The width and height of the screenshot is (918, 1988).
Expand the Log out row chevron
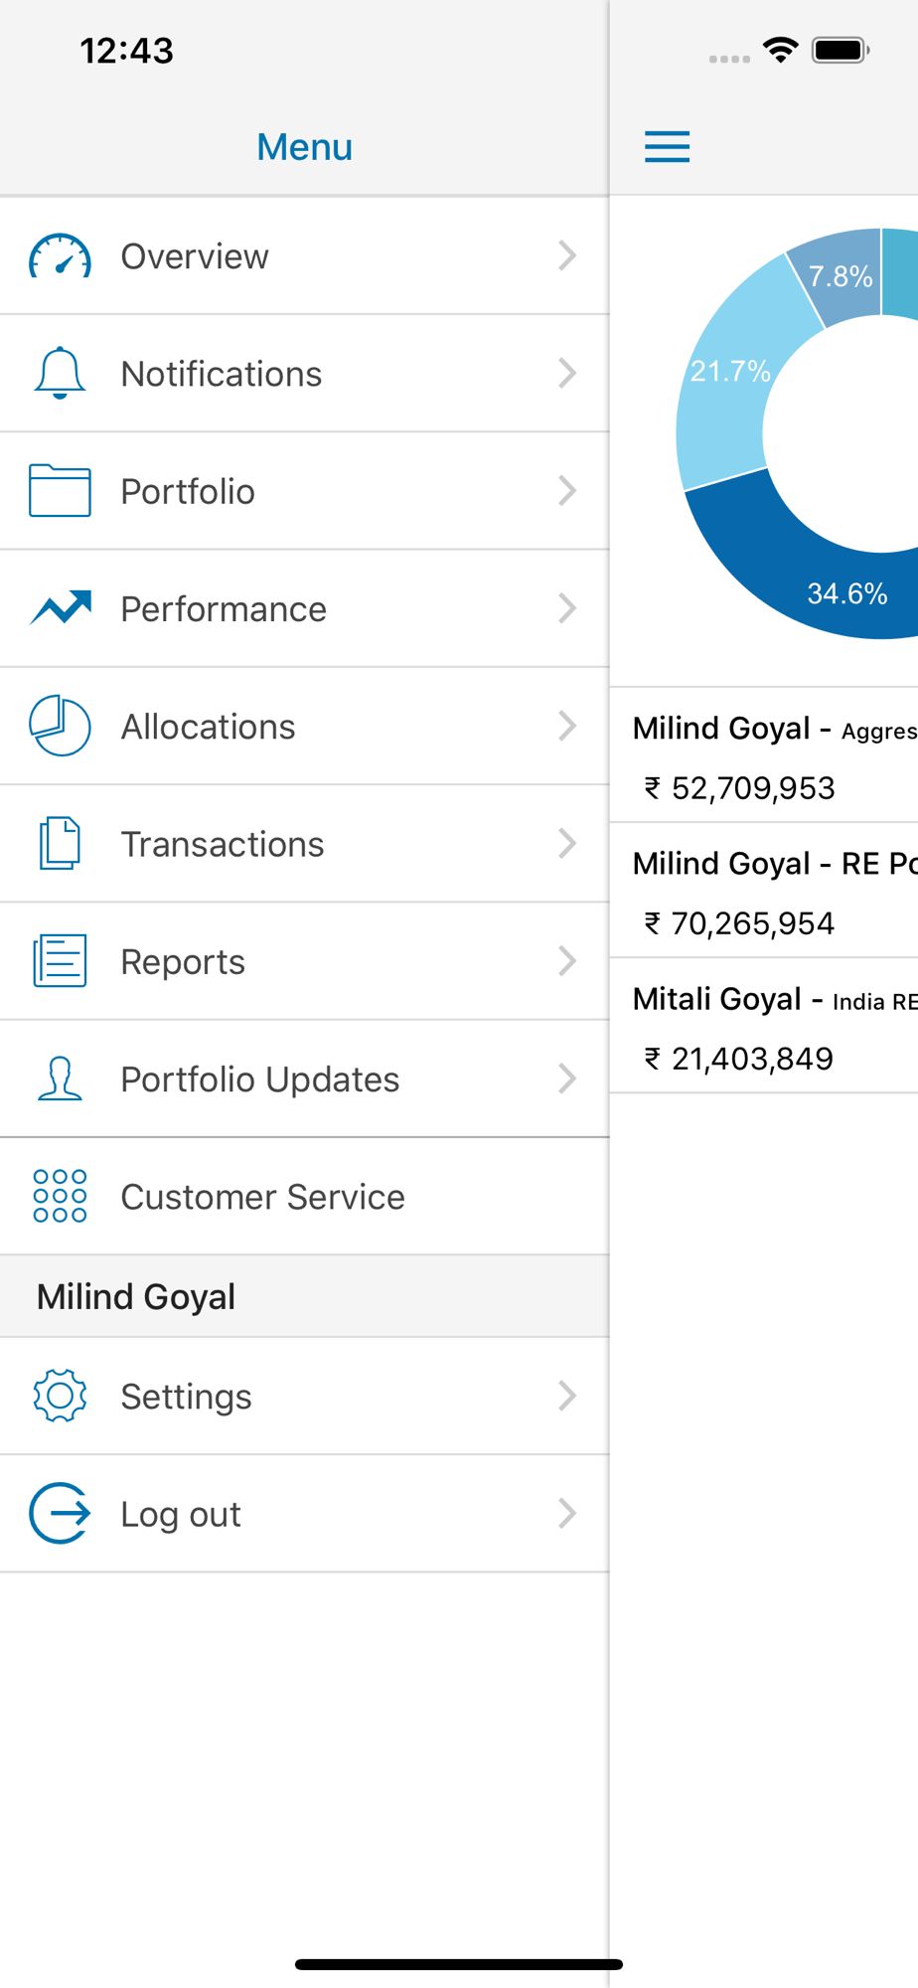click(x=567, y=1513)
